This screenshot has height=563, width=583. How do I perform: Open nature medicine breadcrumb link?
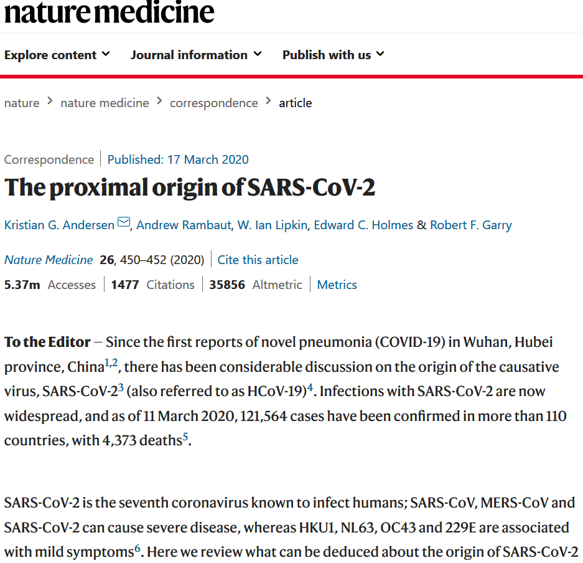(105, 103)
